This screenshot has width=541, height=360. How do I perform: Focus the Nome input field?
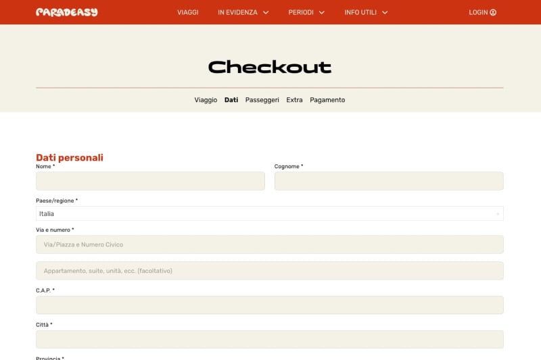click(x=150, y=181)
